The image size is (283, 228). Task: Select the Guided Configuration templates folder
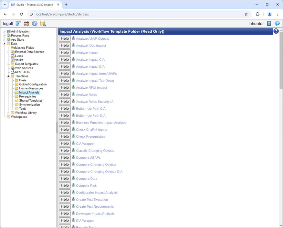(33, 84)
